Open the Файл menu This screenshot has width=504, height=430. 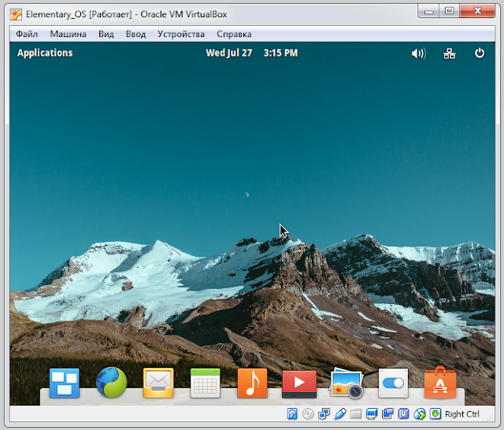pyautogui.click(x=27, y=34)
